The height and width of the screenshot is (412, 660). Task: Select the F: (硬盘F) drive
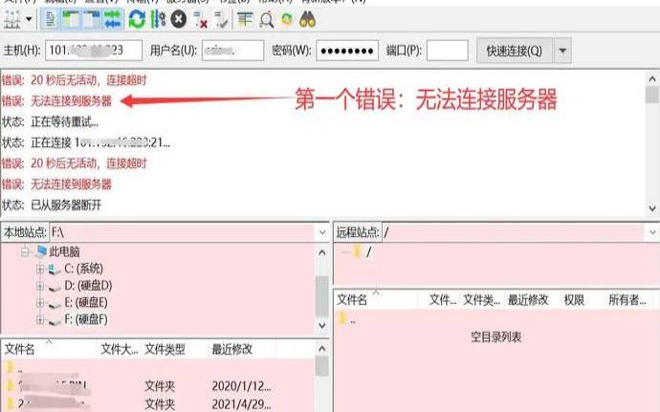(86, 319)
